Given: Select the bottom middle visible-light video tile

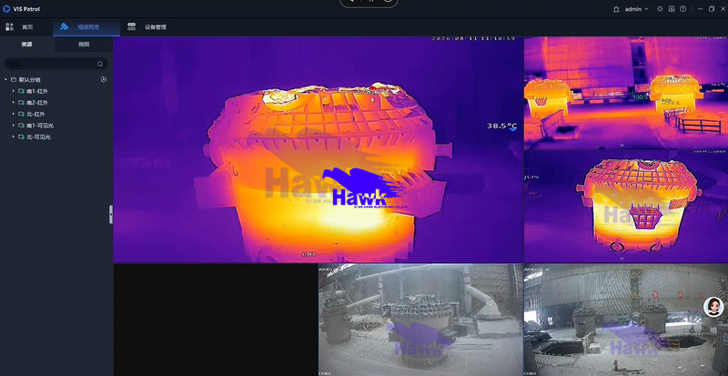Looking at the screenshot, I should point(420,320).
